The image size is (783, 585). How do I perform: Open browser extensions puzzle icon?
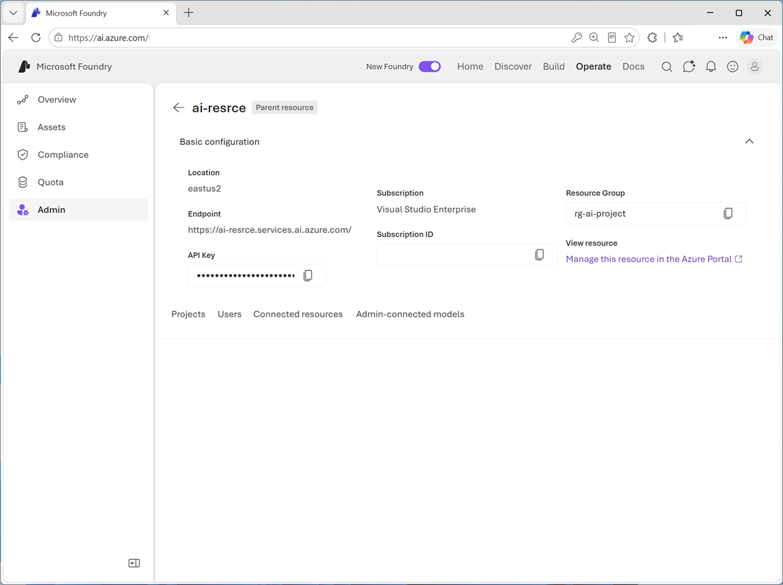[652, 38]
